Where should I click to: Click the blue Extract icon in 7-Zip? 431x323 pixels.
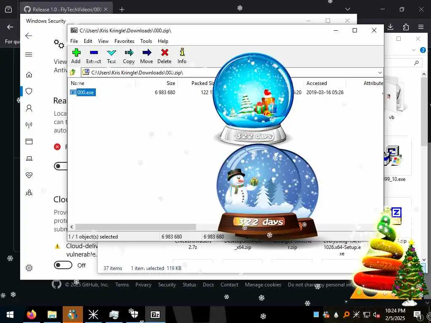94,52
